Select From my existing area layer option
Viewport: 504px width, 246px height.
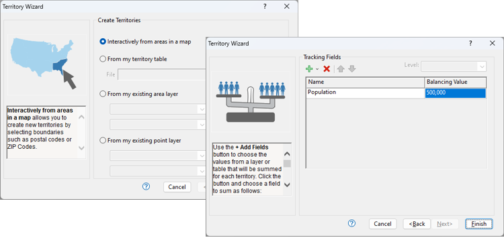click(x=139, y=94)
